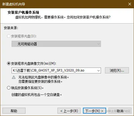This screenshot has width=134, height=116.
Task: Close the 新建虚拟机向导 dialog window
Action: [x=130, y=4]
